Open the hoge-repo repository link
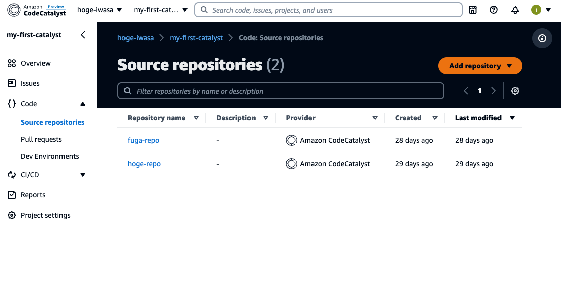 pyautogui.click(x=144, y=164)
